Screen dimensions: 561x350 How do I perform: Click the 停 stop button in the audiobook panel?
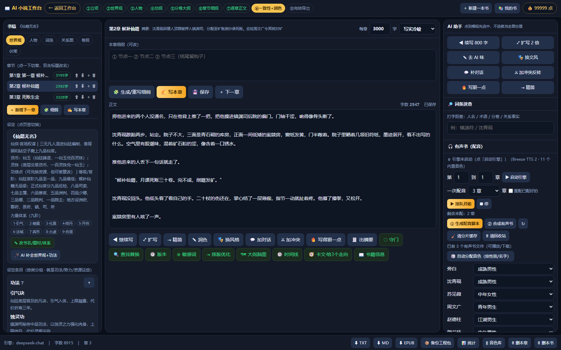click(484, 204)
